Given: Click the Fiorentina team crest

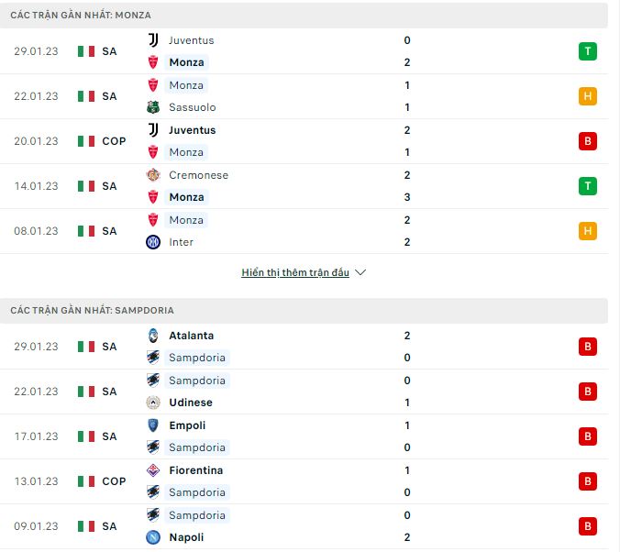Looking at the screenshot, I should (x=153, y=470).
